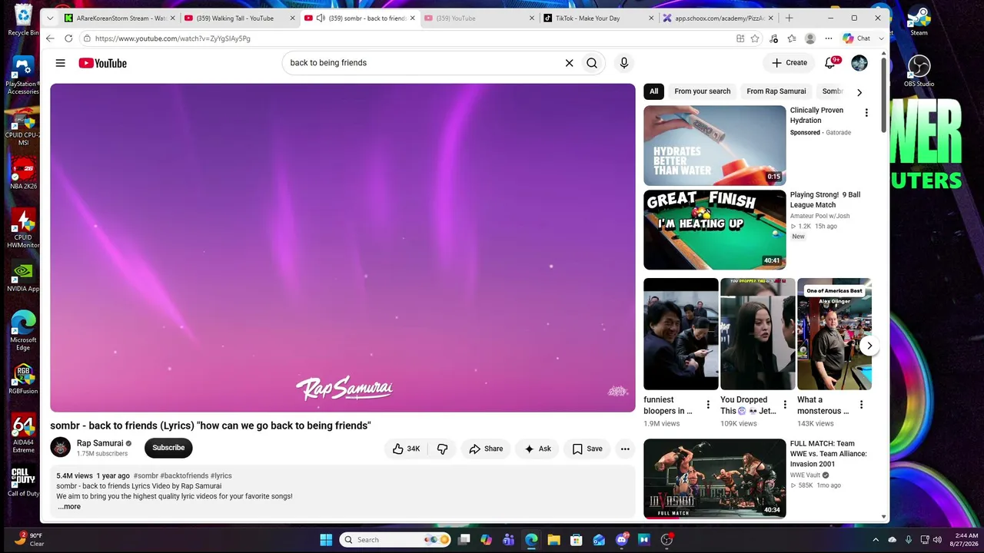The width and height of the screenshot is (984, 553).
Task: Ask about this video
Action: click(537, 449)
